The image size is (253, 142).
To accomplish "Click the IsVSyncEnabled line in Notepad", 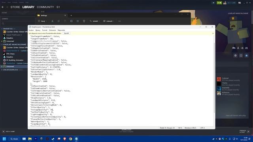I will tap(43, 86).
